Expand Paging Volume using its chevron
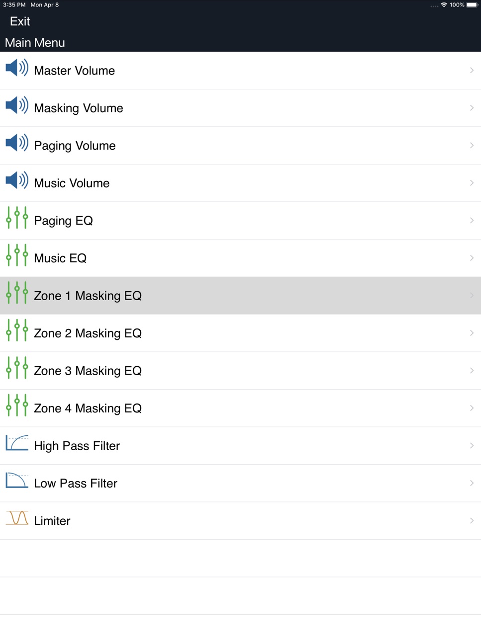 [x=472, y=146]
